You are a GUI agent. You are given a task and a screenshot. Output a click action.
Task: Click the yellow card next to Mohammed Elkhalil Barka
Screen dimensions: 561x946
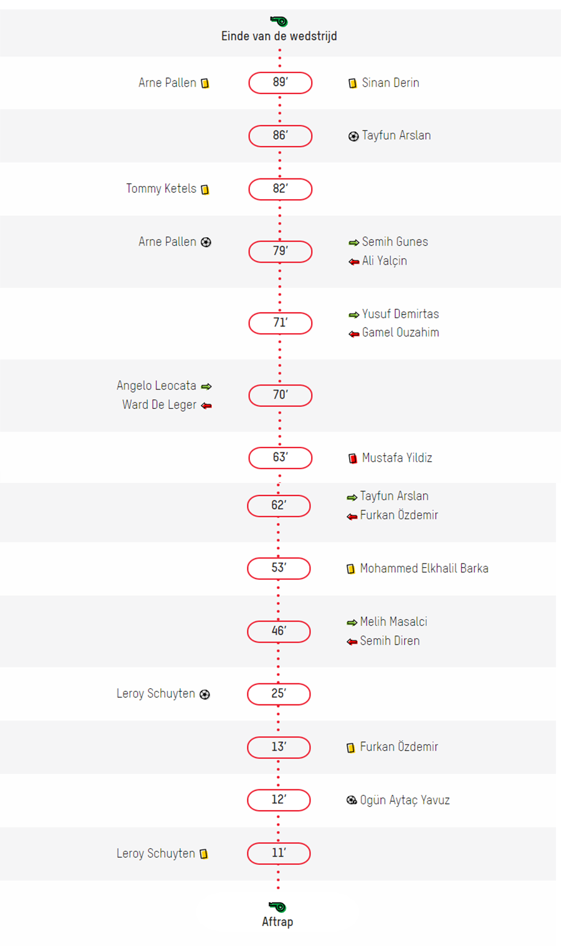[350, 568]
